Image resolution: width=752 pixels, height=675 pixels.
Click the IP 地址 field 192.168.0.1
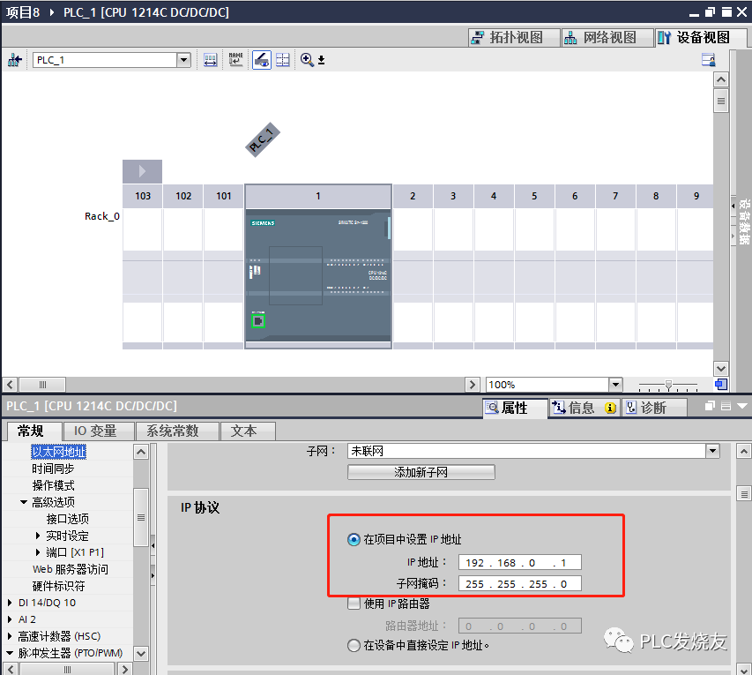point(520,563)
